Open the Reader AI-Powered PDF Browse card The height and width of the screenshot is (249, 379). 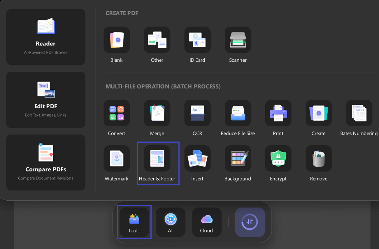click(x=46, y=37)
